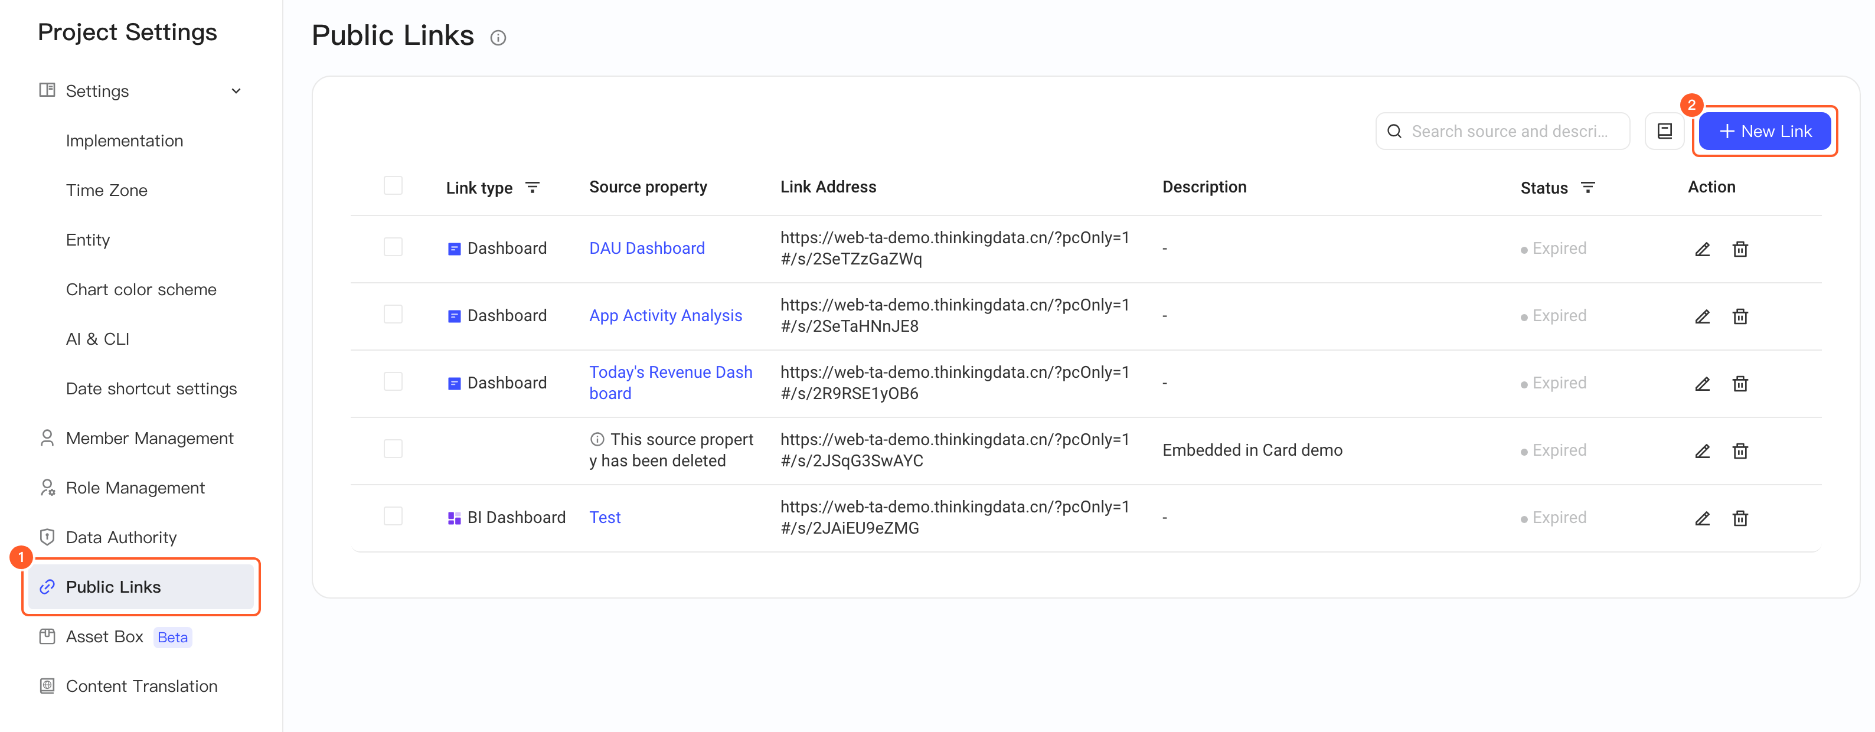
Task: Edit Today's Revenue Dashboard link
Action: tap(1702, 384)
